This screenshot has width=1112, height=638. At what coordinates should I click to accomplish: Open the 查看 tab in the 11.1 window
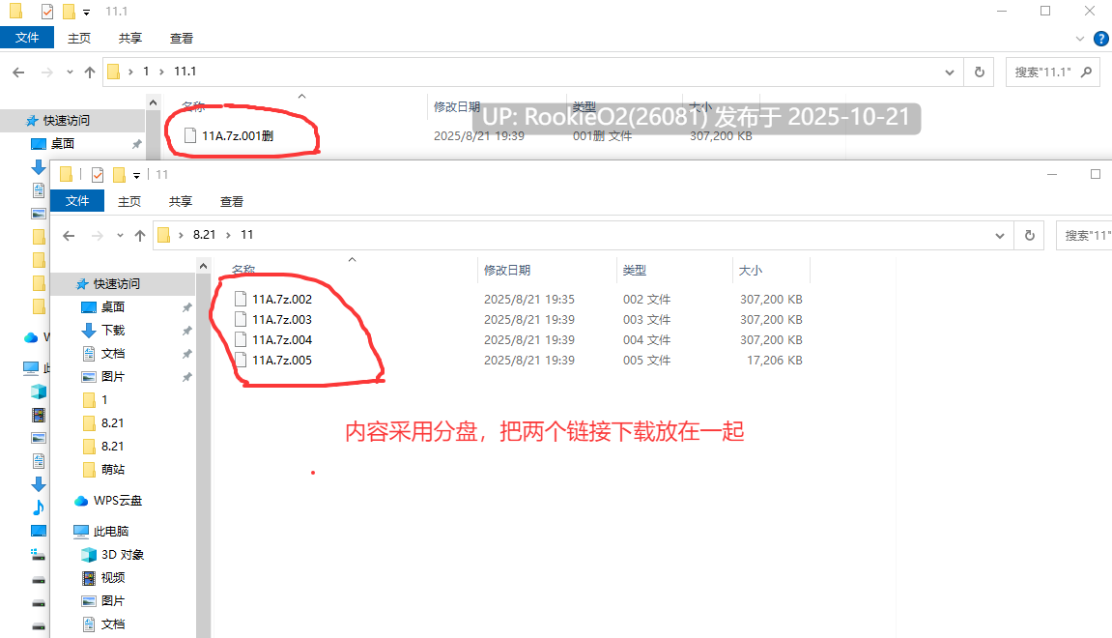coord(181,39)
